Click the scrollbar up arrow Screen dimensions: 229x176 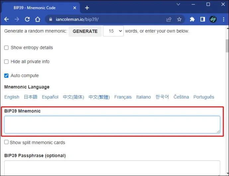click(227, 28)
